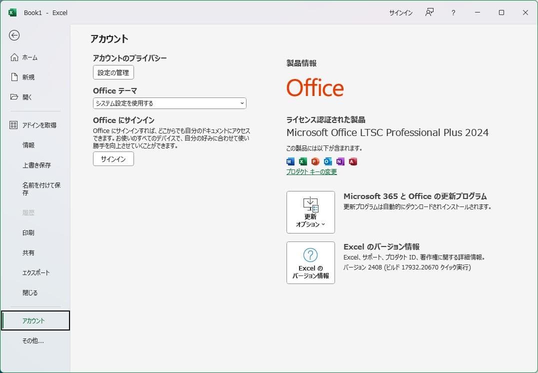Click the help question mark icon
Image resolution: width=538 pixels, height=373 pixels.
pyautogui.click(x=453, y=12)
